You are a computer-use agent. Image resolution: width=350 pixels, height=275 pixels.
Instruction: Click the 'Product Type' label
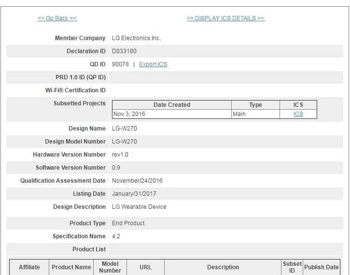click(x=87, y=223)
